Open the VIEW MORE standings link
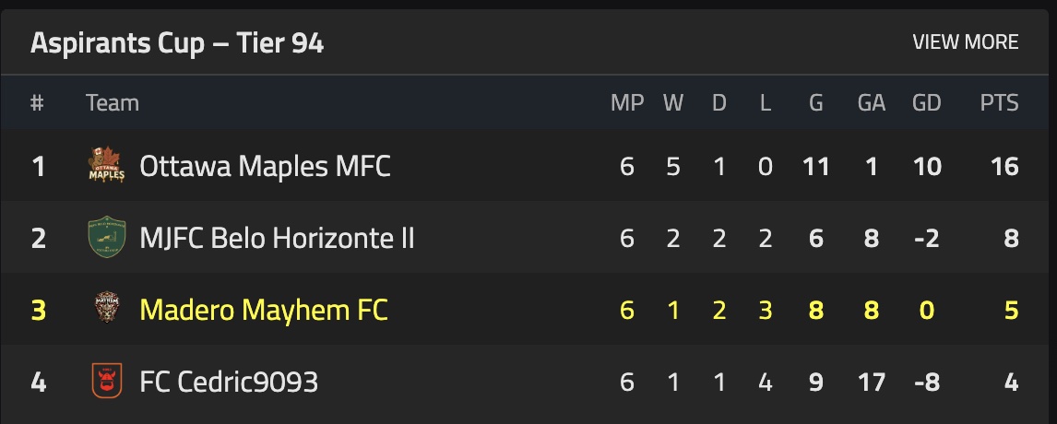 pyautogui.click(x=965, y=42)
